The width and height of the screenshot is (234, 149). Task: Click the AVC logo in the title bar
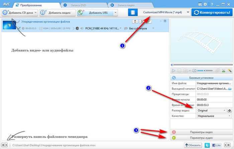(7, 4)
